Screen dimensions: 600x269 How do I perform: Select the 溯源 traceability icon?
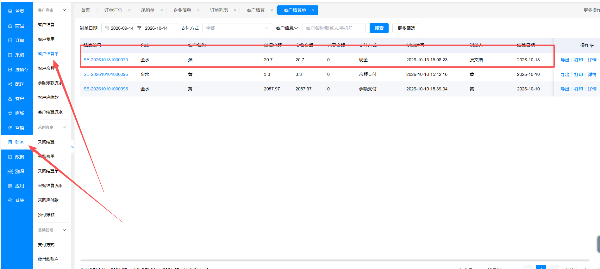[10, 171]
